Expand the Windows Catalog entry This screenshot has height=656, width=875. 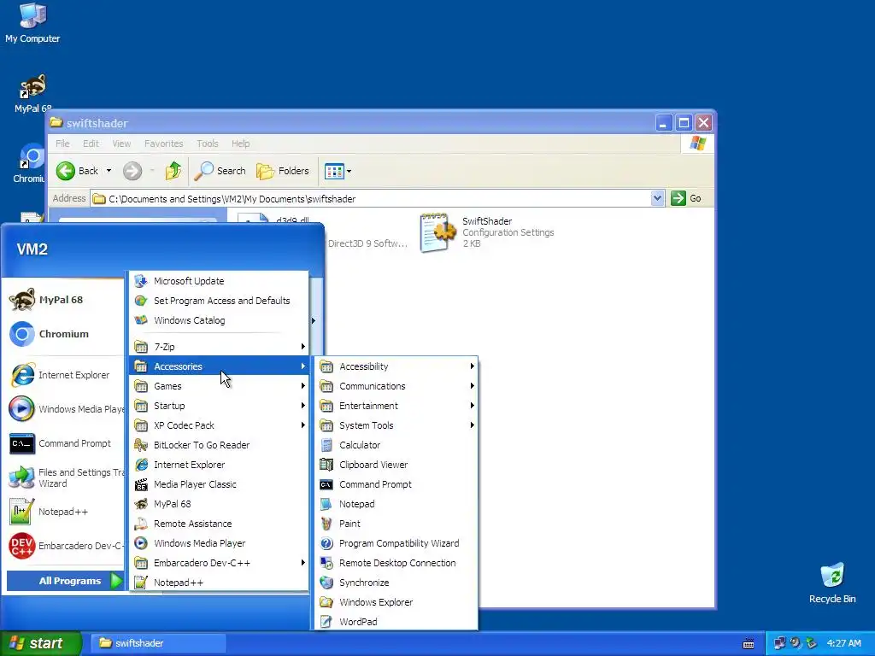pos(219,320)
